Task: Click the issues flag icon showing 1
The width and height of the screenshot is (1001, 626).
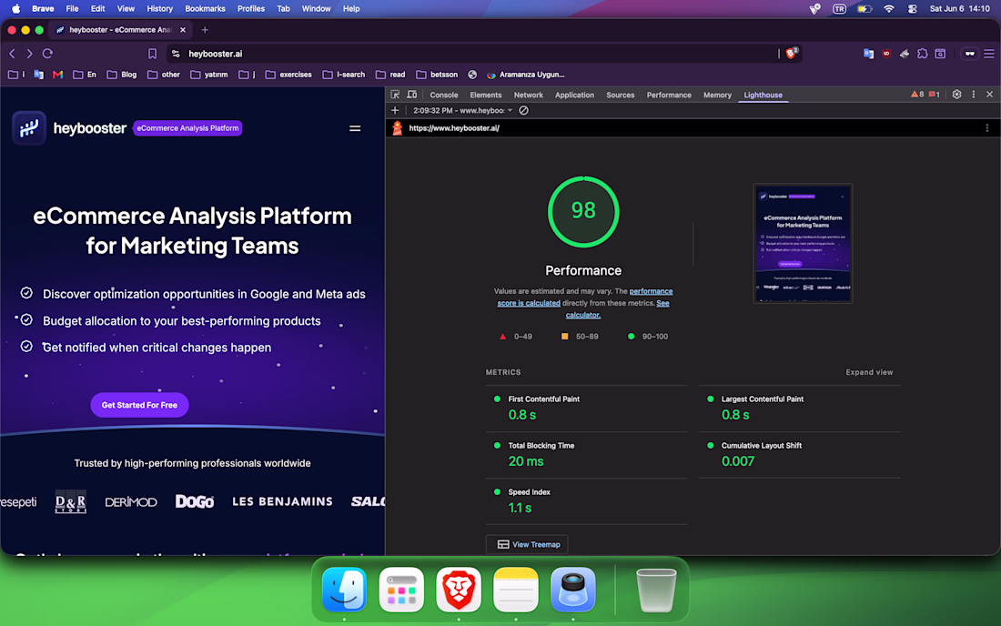Action: (934, 95)
